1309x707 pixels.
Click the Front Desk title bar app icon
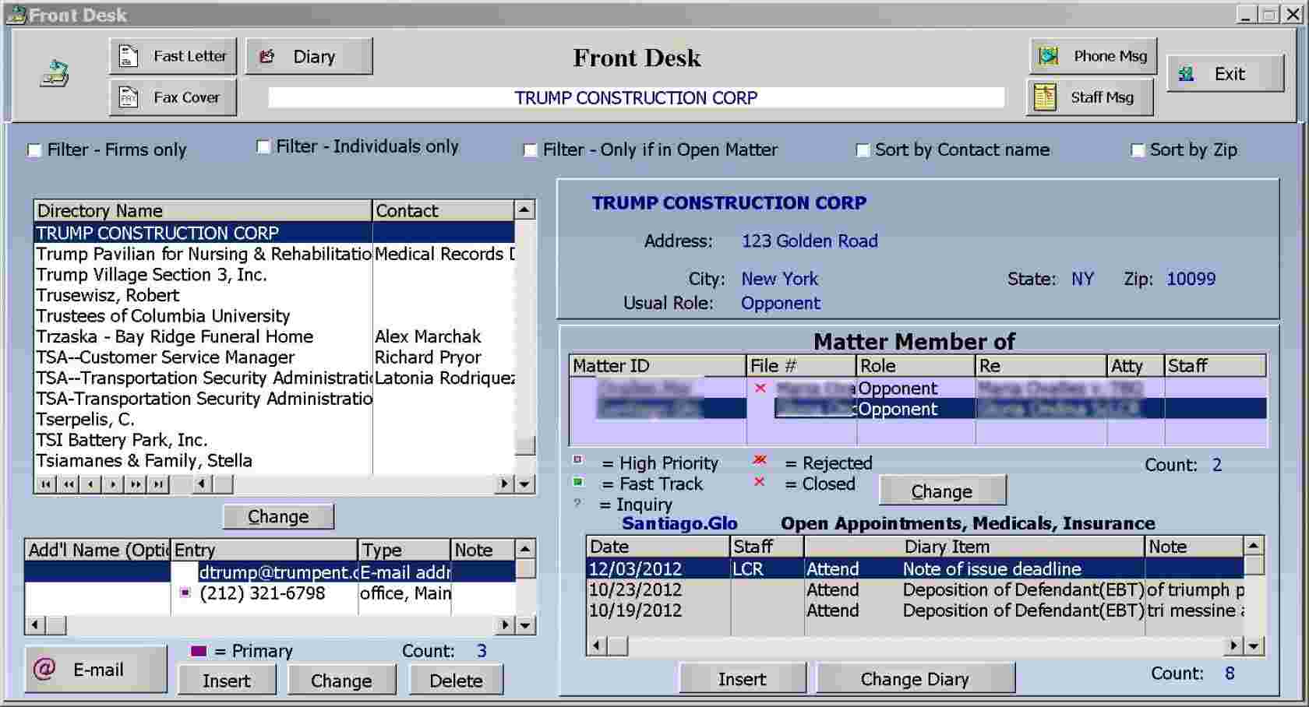(x=16, y=14)
